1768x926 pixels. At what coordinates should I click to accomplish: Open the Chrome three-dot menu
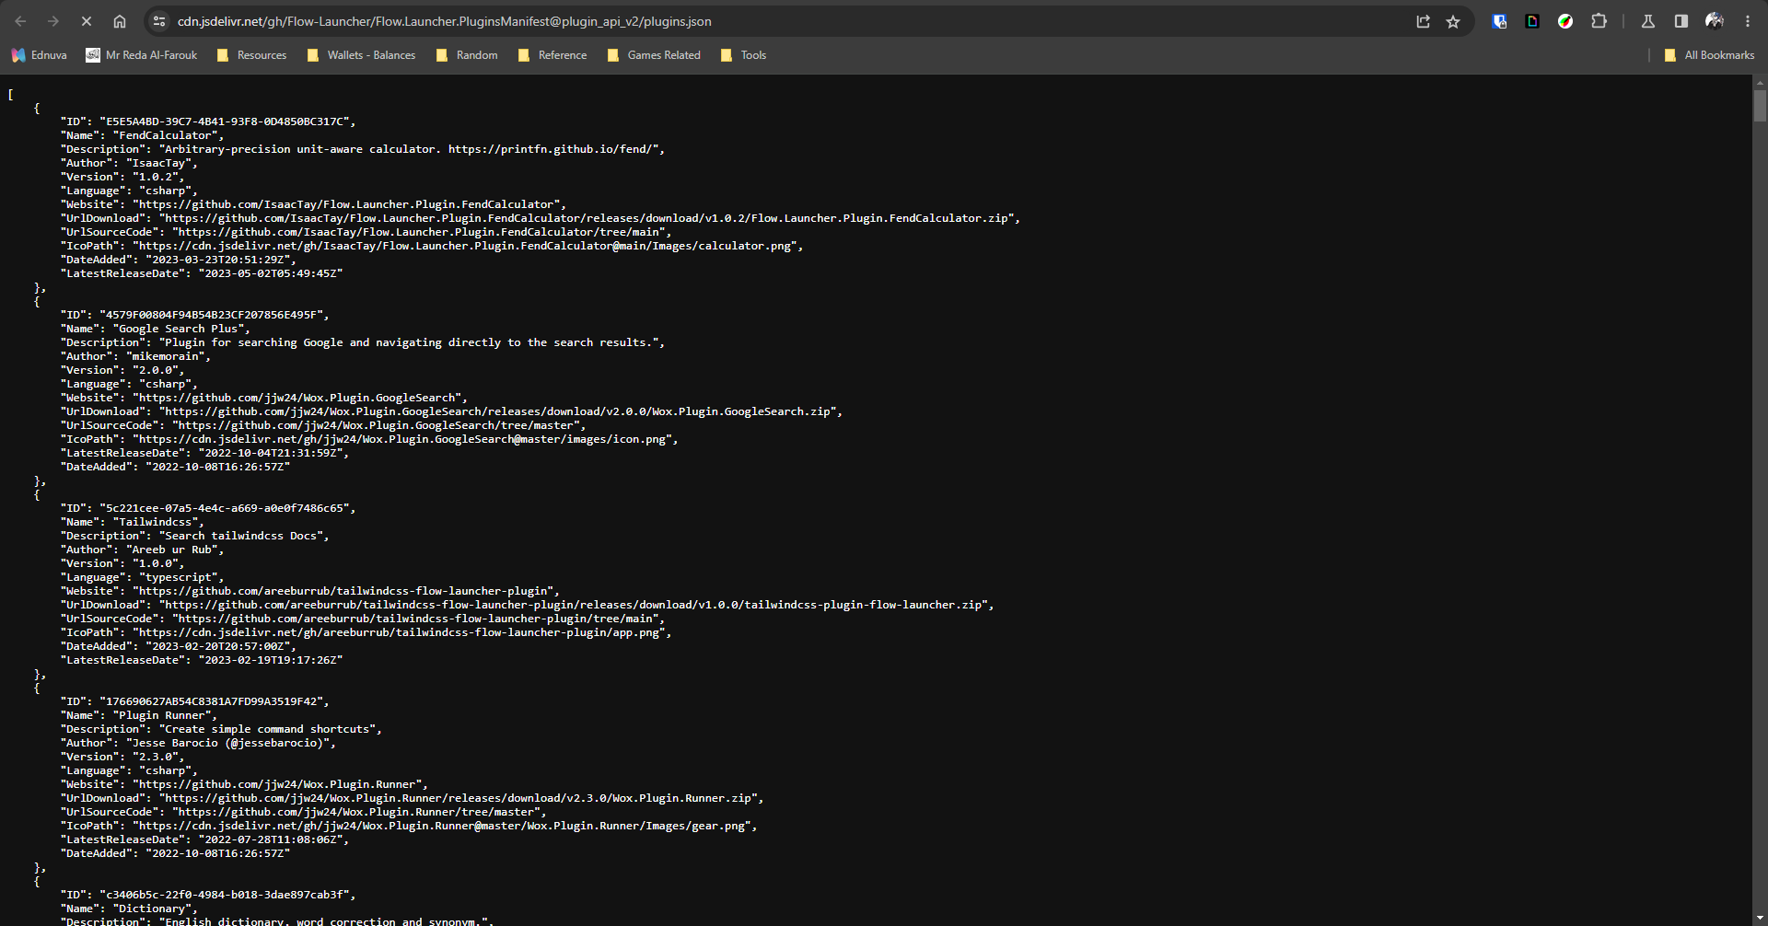(x=1749, y=20)
